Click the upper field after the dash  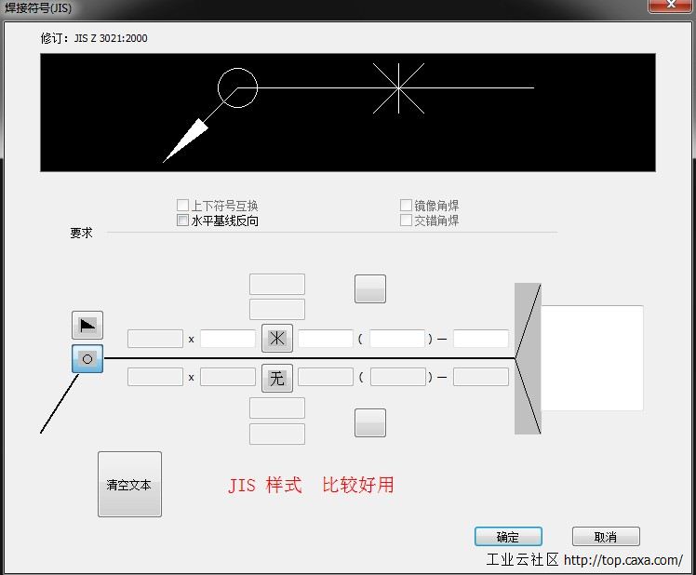pyautogui.click(x=481, y=339)
